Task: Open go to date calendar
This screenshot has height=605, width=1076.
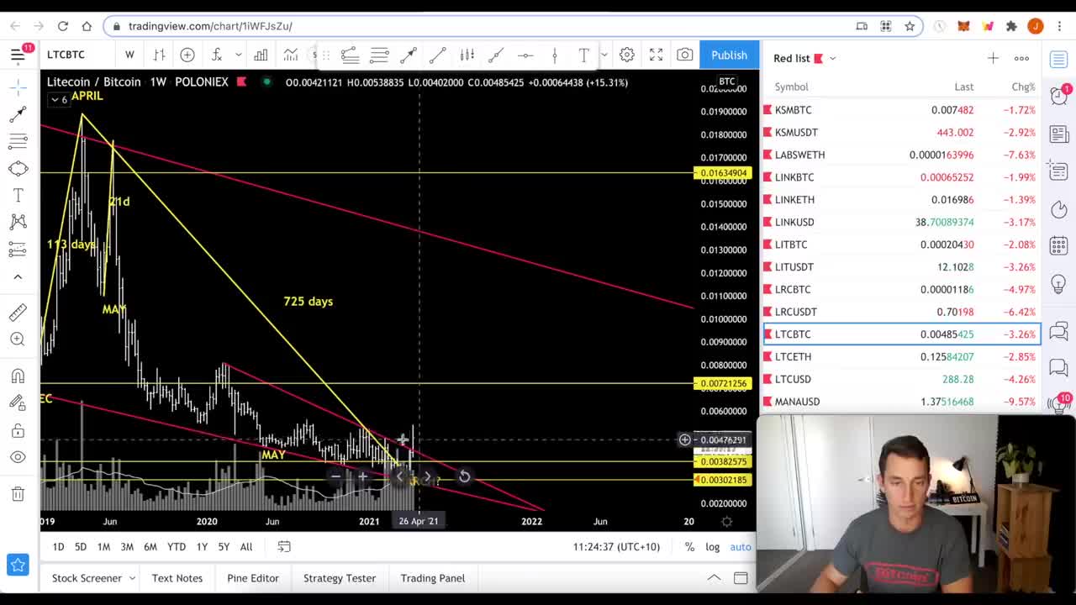Action: tap(284, 547)
